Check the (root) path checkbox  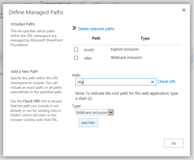coord(76,50)
